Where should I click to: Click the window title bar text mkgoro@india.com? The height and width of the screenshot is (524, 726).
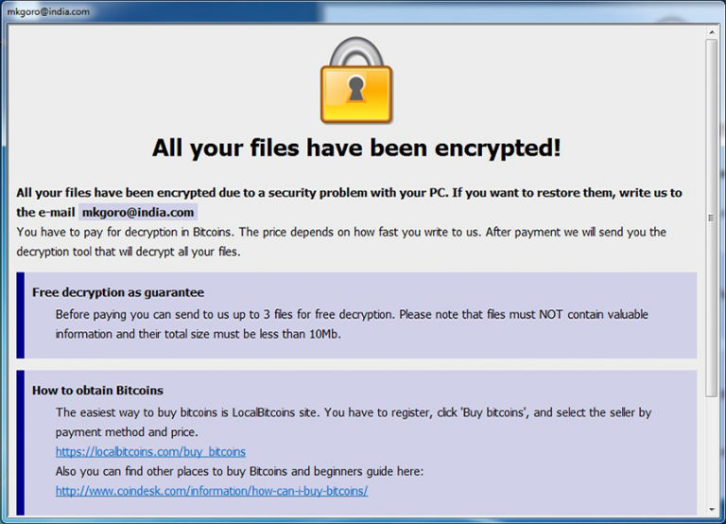(x=48, y=11)
